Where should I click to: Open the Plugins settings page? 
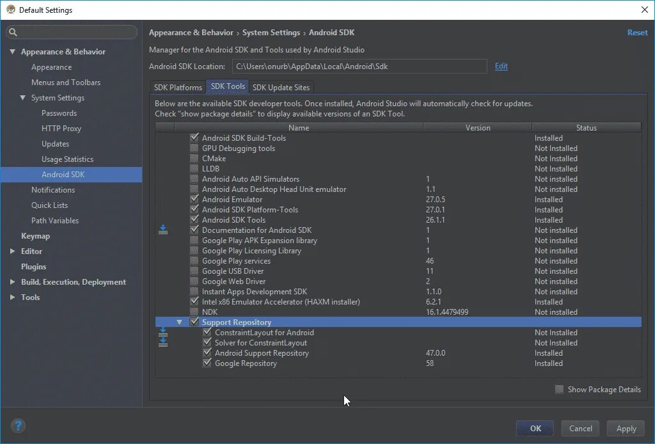34,267
